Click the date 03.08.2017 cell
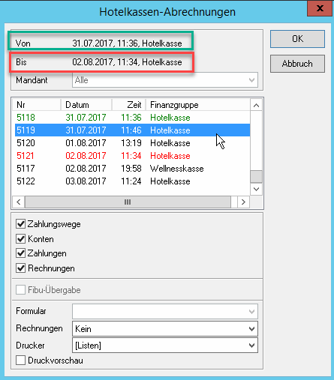334x380 pixels. coord(86,181)
